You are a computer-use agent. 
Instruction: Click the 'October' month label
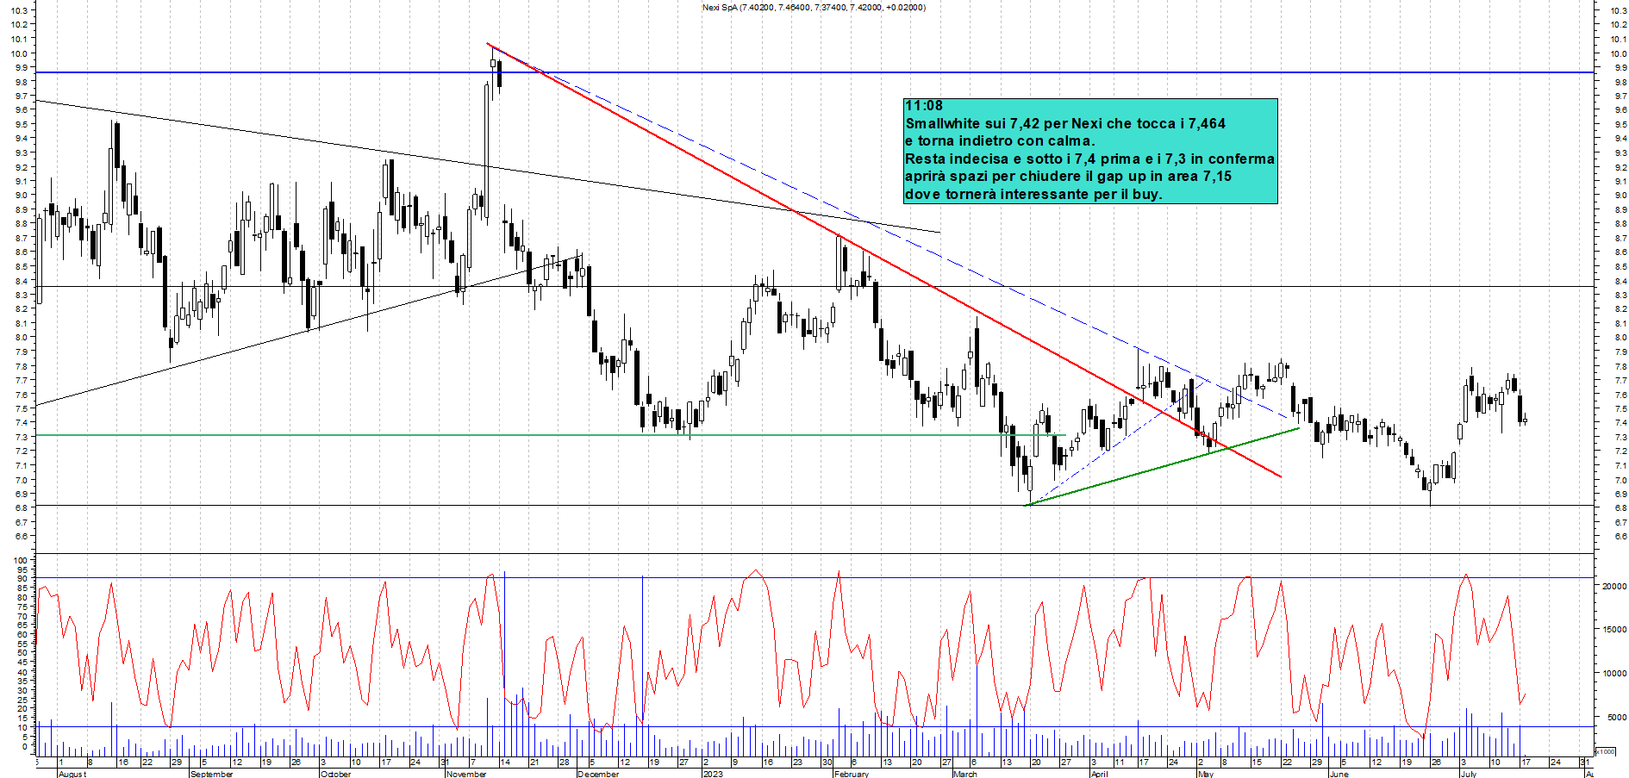[x=335, y=774]
